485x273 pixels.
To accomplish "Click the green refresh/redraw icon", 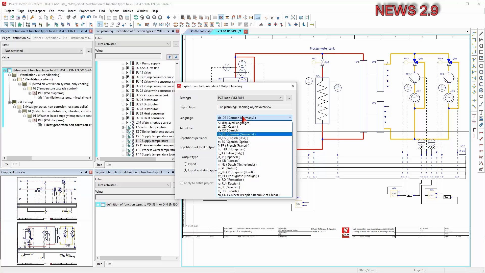I will (x=136, y=17).
